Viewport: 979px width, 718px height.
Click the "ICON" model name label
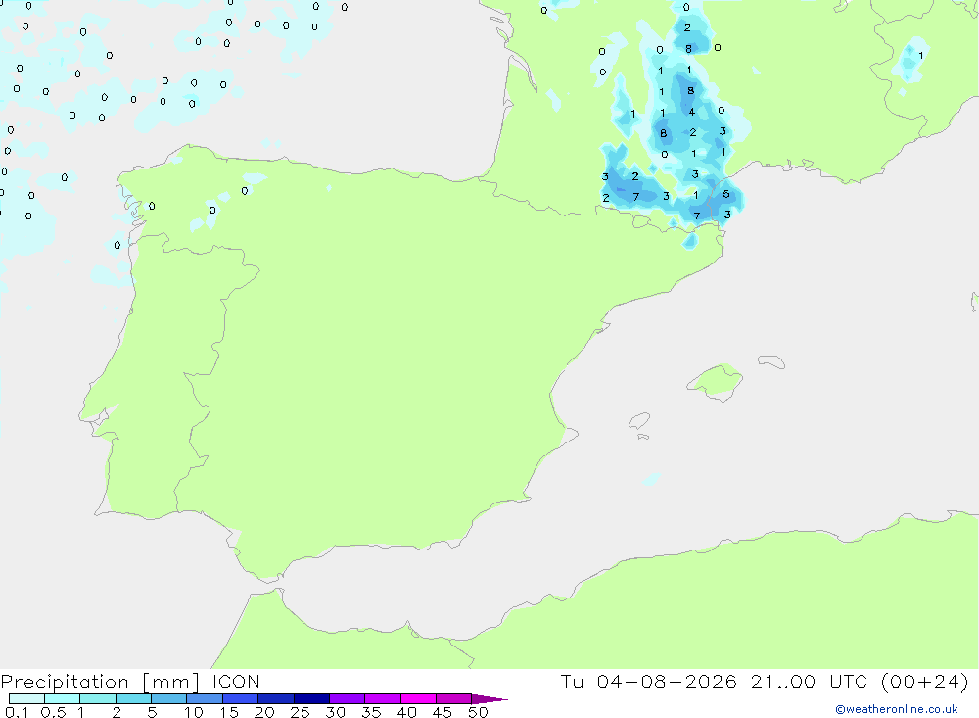236,681
